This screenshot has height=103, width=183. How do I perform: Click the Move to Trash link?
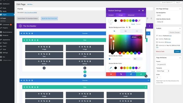pos(160,51)
